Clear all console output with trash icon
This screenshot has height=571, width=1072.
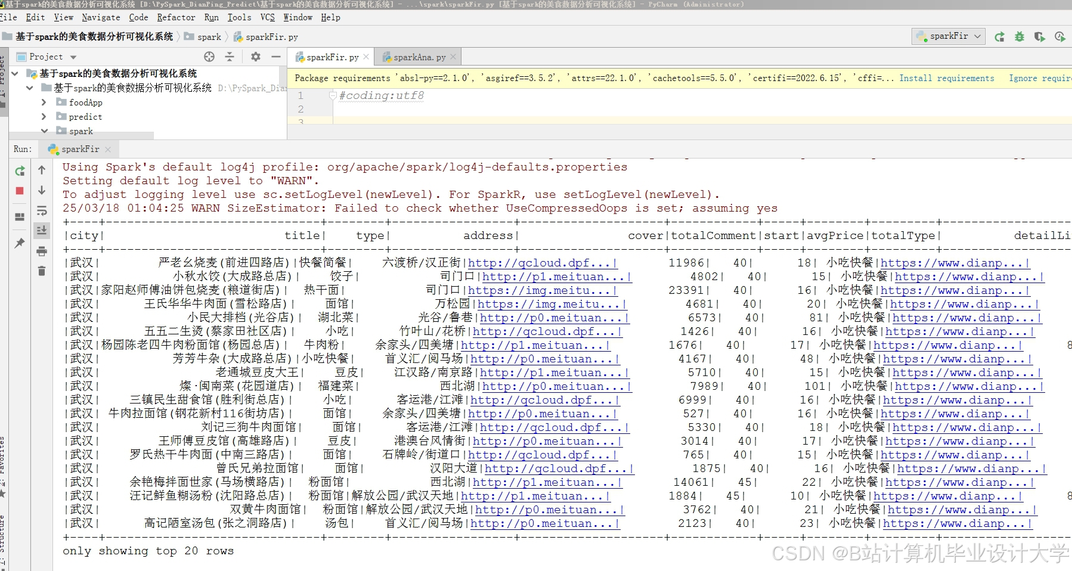coord(42,271)
